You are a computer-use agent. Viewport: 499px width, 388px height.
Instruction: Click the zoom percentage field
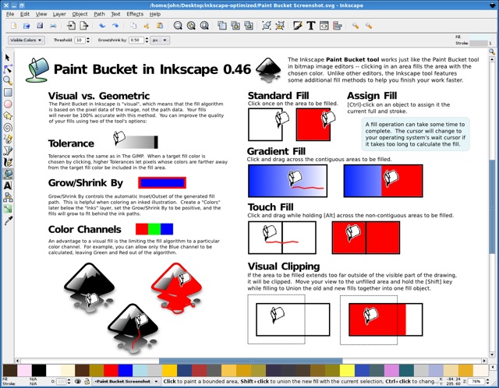point(476,381)
